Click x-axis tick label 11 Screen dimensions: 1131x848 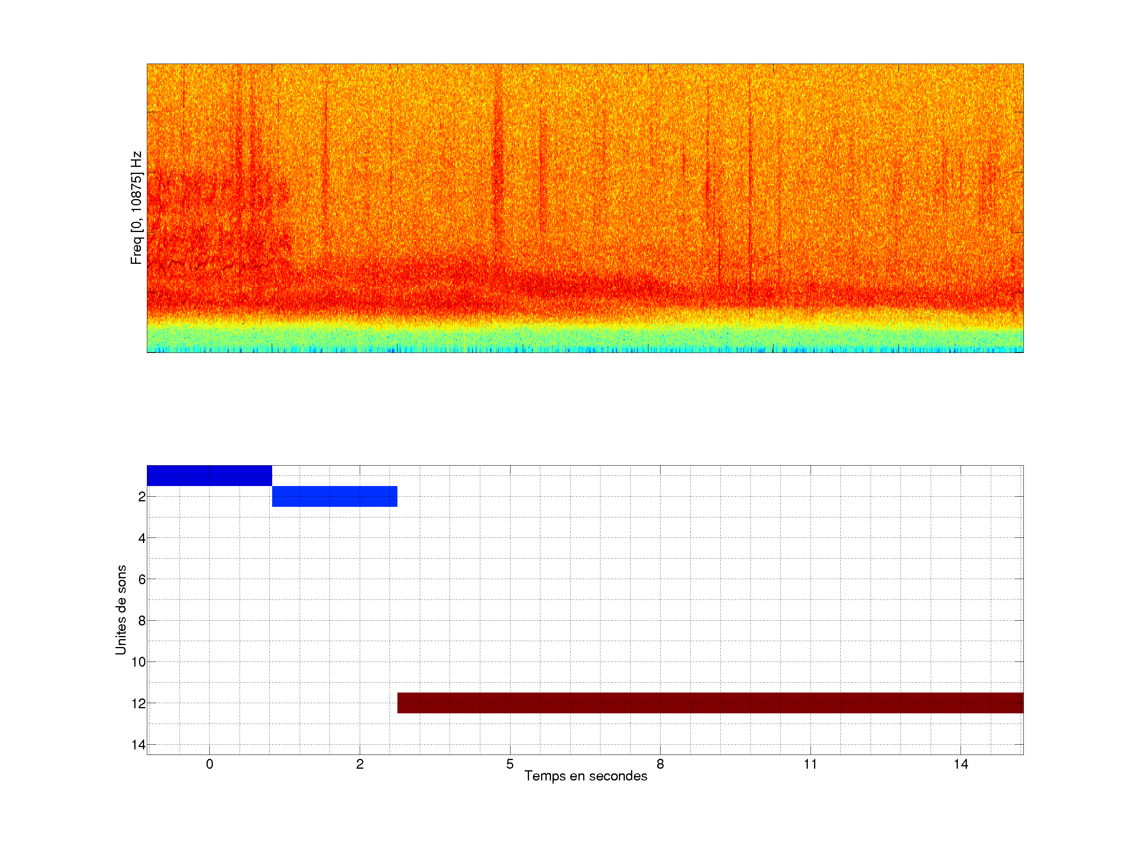click(810, 764)
